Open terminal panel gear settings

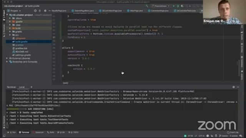[233, 87]
